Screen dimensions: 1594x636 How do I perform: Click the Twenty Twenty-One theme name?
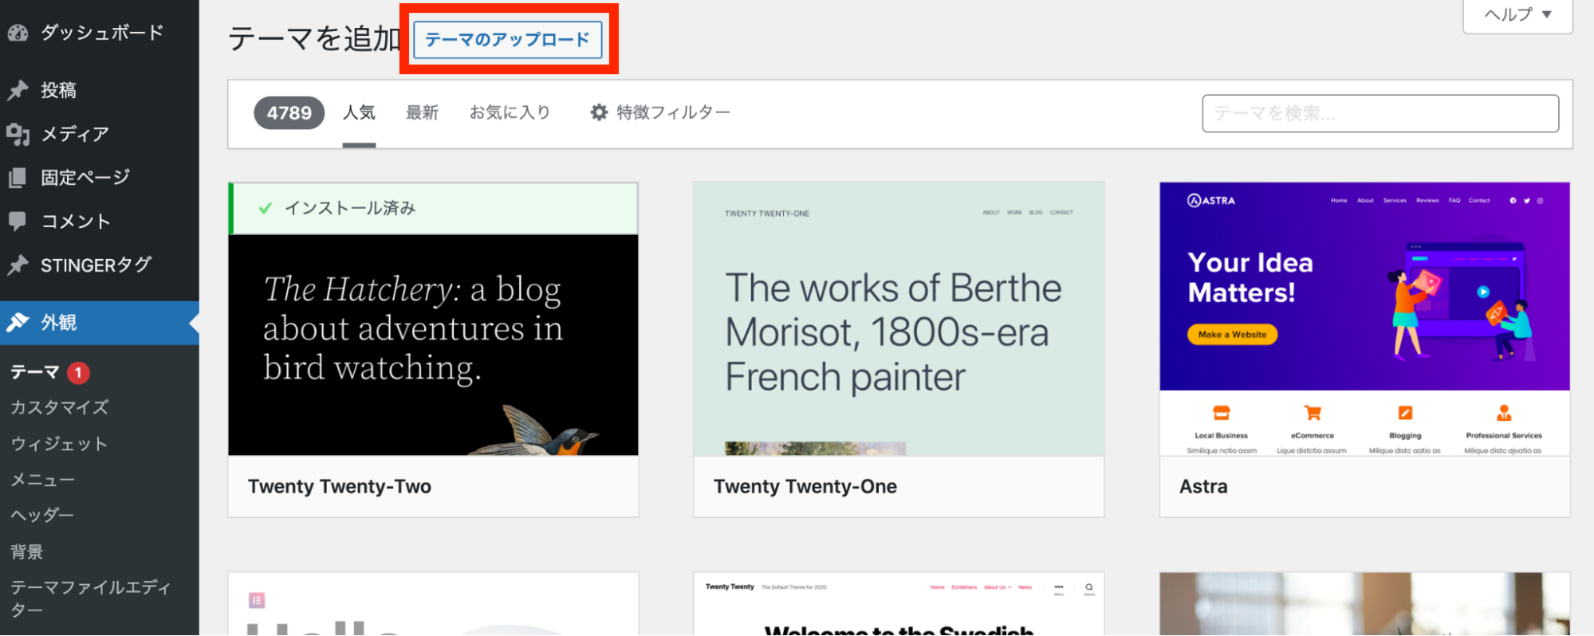tap(805, 486)
